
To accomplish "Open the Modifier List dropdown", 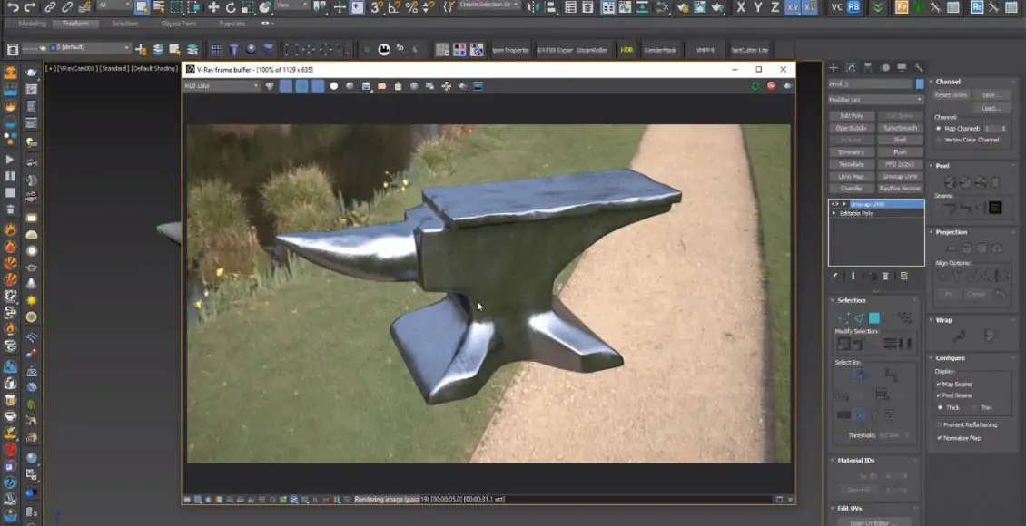I will (x=875, y=100).
